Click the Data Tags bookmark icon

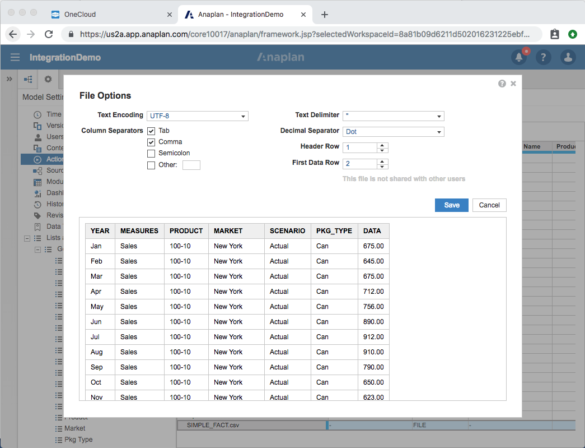pyautogui.click(x=38, y=227)
